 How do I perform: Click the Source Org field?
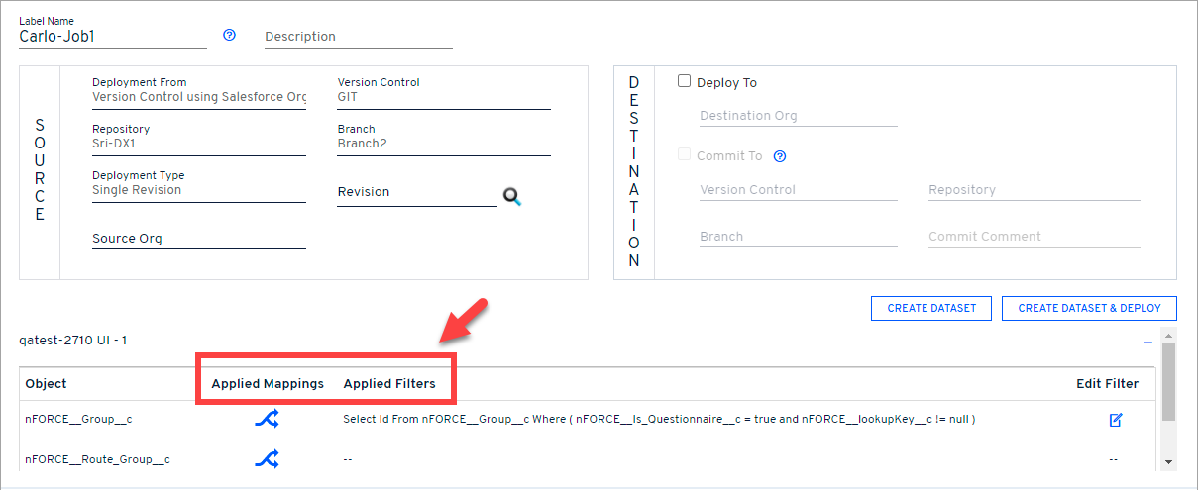click(x=198, y=239)
